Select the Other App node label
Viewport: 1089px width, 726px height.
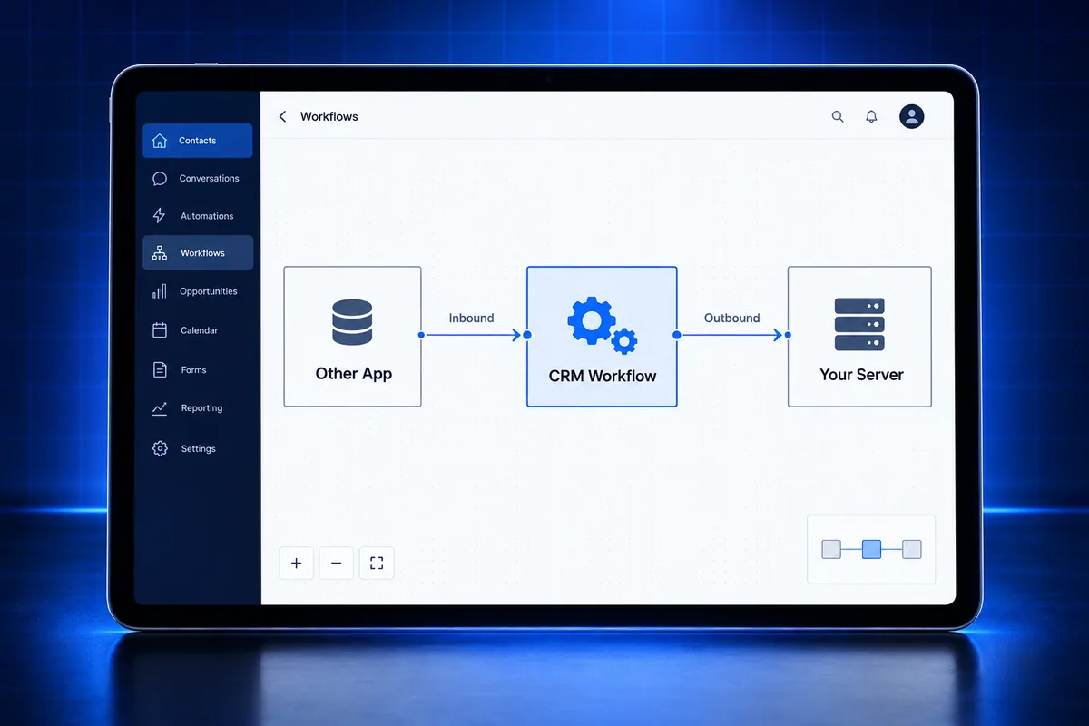coord(353,373)
